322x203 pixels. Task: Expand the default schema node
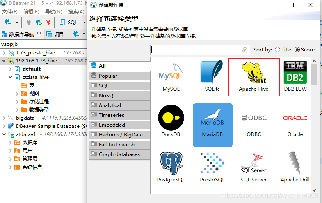[11, 69]
